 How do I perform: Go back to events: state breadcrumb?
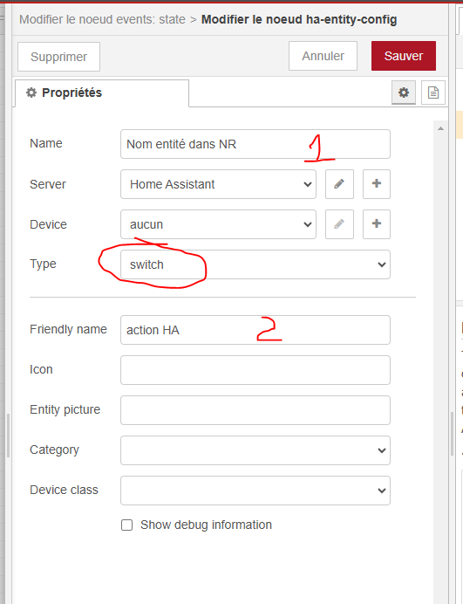coord(102,19)
